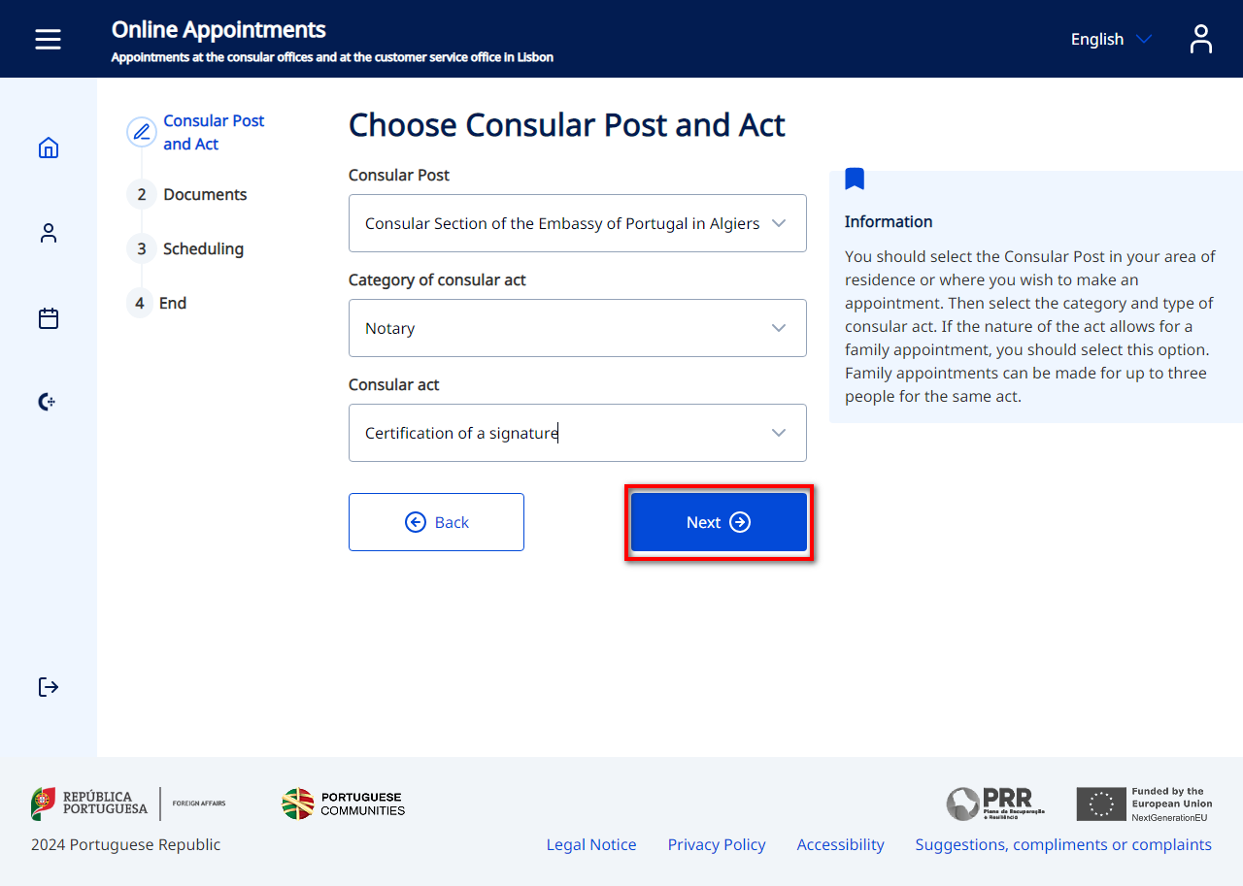Open the Privacy Policy link
The image size is (1243, 886).
pyautogui.click(x=717, y=844)
